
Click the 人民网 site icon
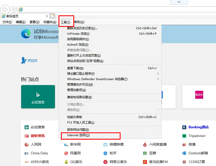[x=26, y=144]
